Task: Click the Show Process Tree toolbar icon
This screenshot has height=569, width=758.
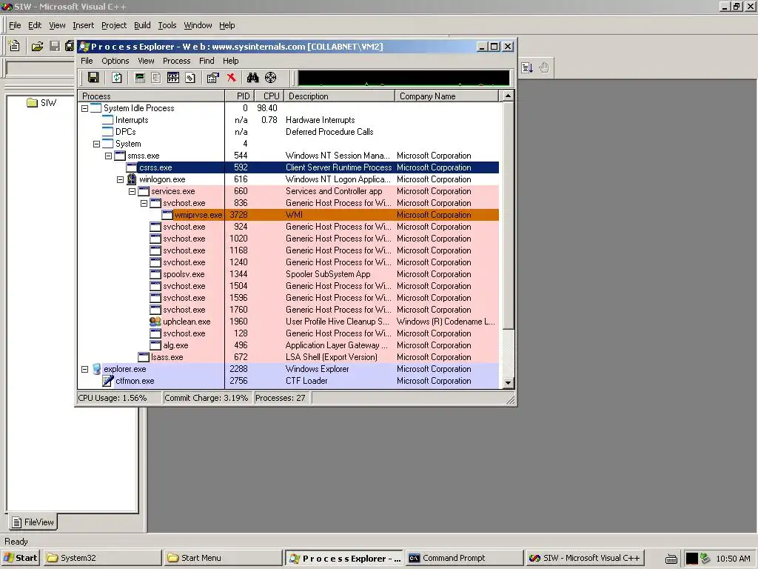Action: (156, 77)
